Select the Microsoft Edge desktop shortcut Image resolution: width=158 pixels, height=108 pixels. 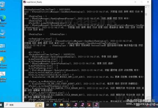point(3,21)
